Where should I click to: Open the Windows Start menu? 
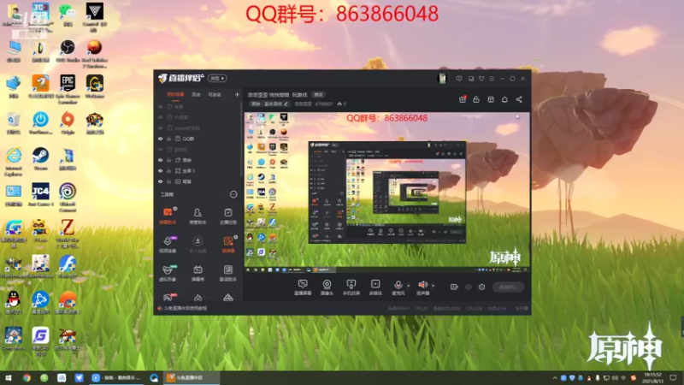pos(9,378)
